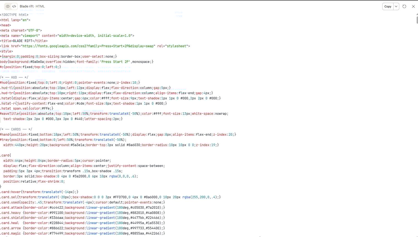Image resolution: width=418 pixels, height=237 pixels.
Task: Click the HUD section comment
Action: [14, 77]
